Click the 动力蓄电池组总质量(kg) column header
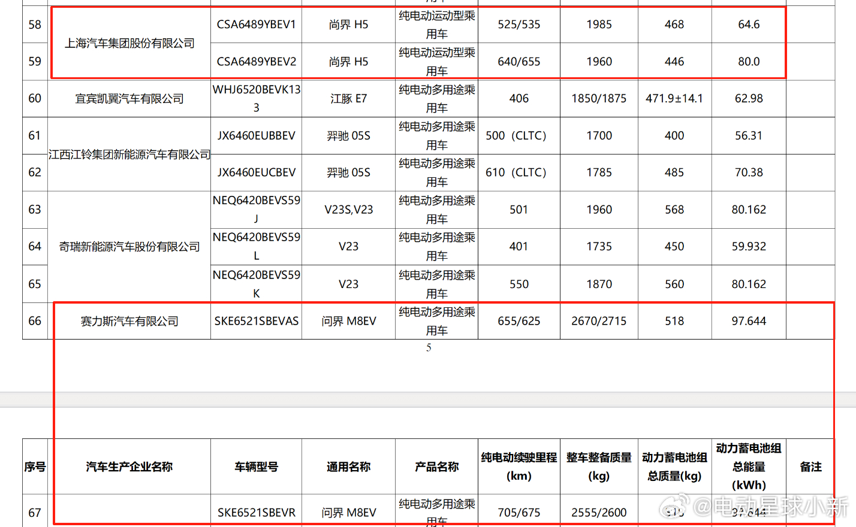The image size is (856, 527). [674, 467]
